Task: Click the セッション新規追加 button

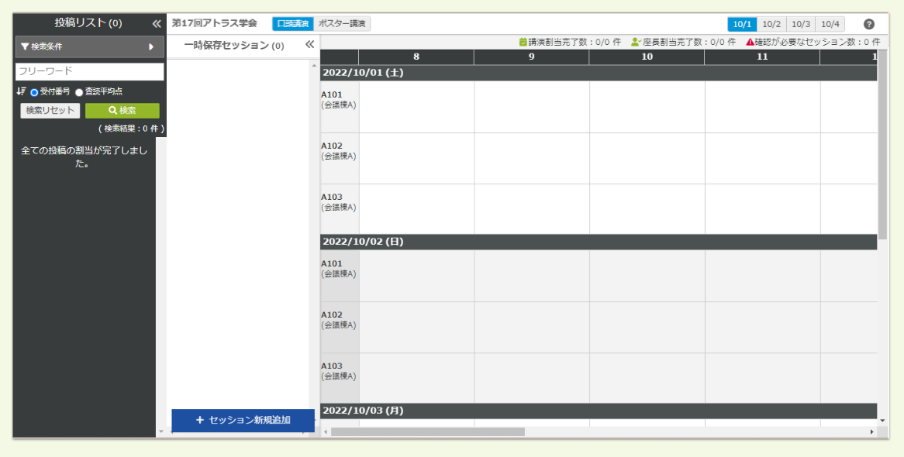Action: pyautogui.click(x=243, y=420)
